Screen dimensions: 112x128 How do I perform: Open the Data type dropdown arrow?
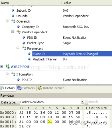point(82,102)
